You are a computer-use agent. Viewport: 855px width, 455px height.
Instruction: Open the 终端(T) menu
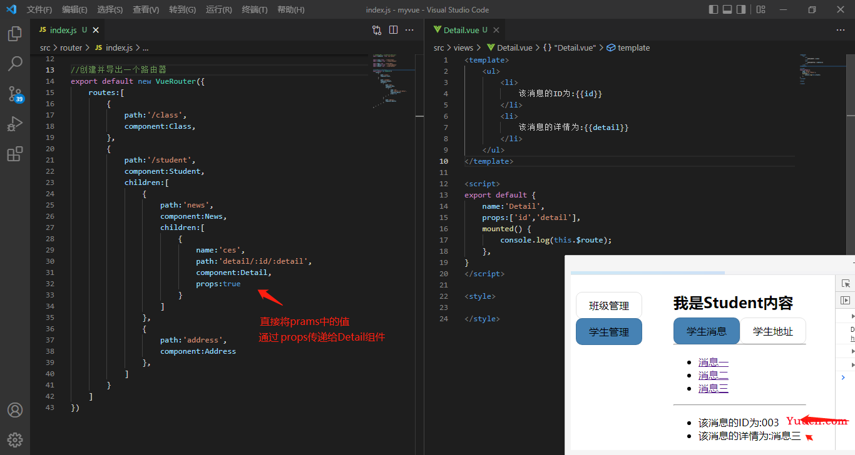click(255, 9)
